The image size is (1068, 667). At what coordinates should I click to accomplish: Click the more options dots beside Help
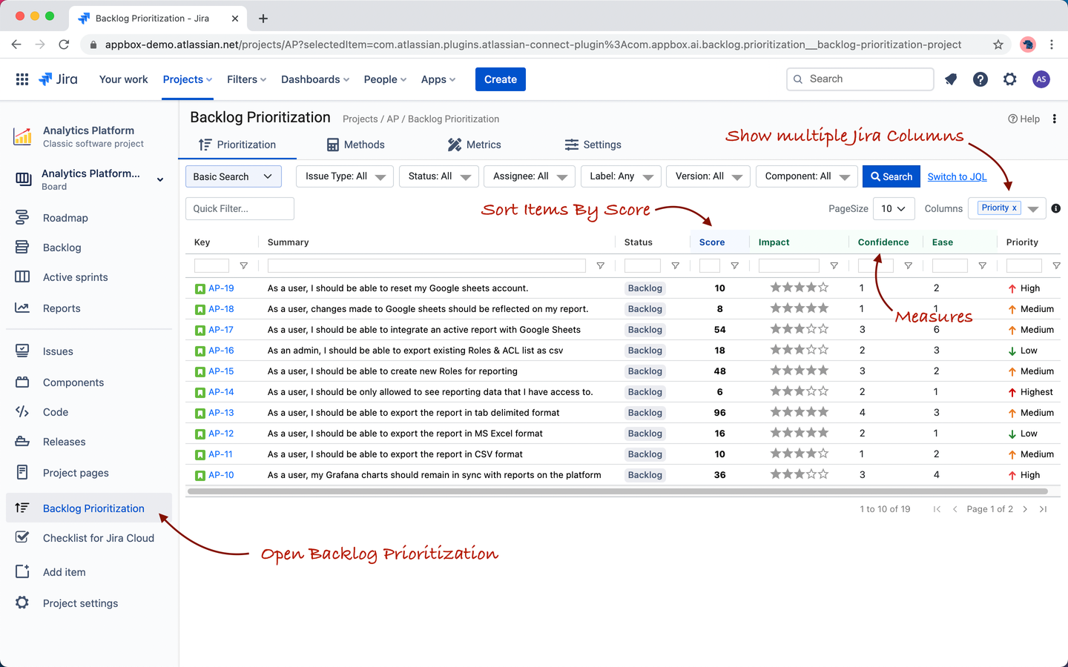tap(1054, 119)
